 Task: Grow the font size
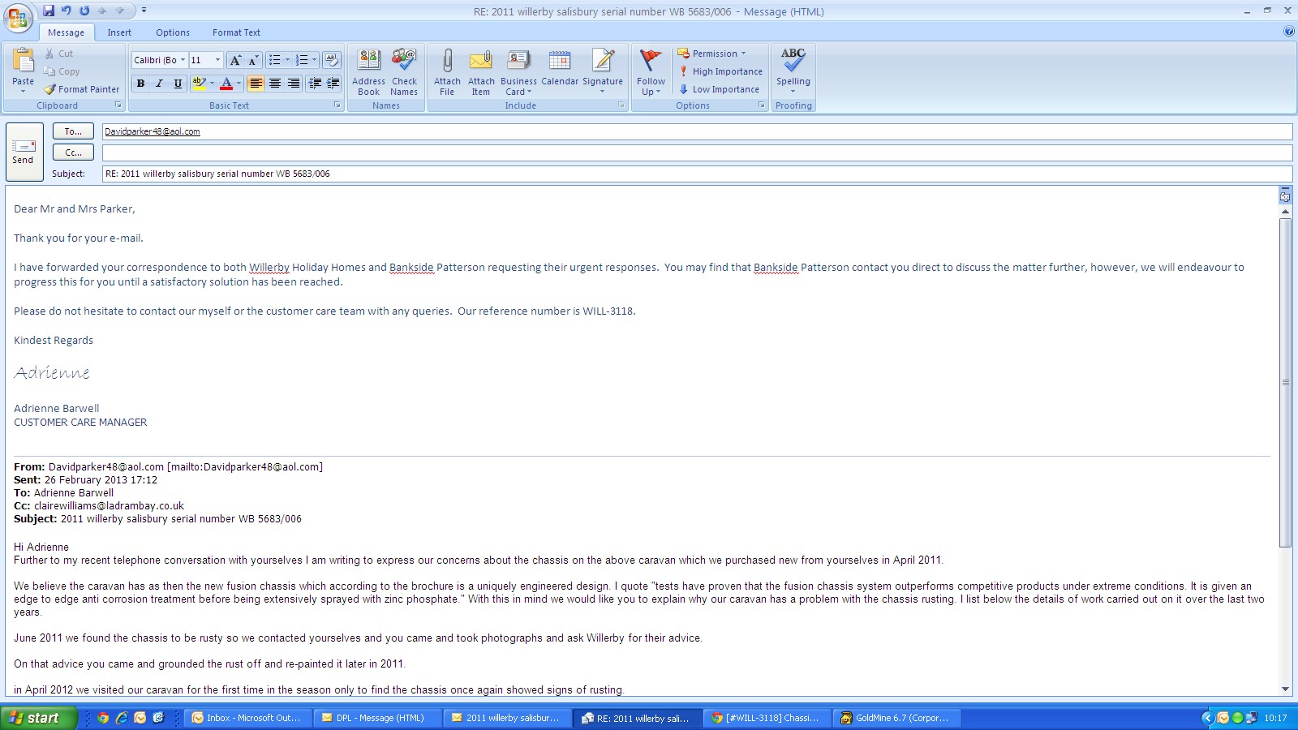click(x=235, y=60)
